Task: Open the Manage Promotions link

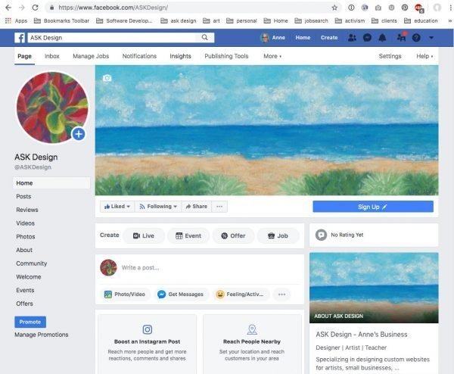Action: 42,335
